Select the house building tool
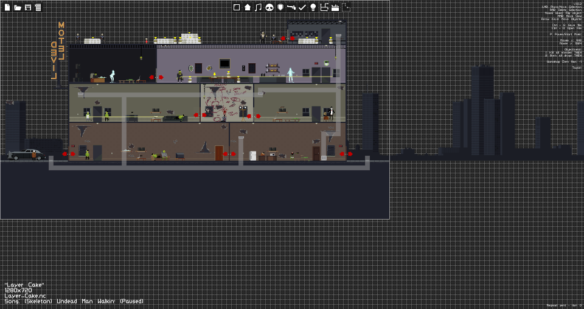 coord(248,7)
